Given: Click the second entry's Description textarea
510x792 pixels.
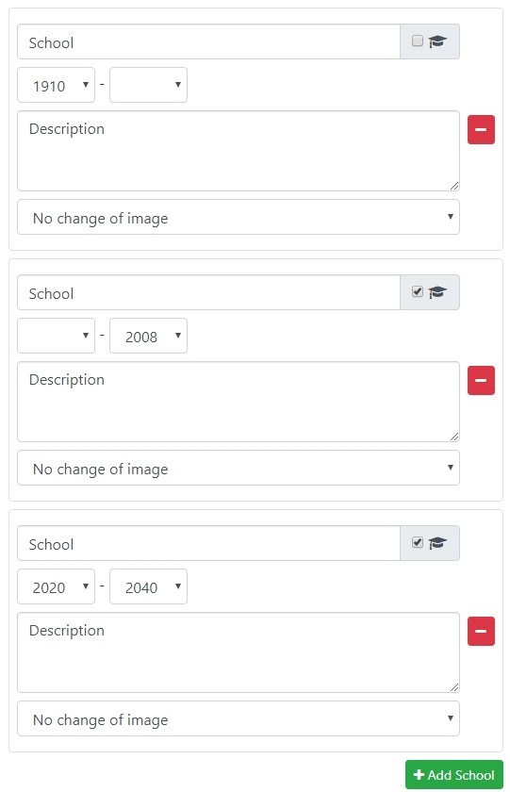Looking at the screenshot, I should tap(239, 402).
